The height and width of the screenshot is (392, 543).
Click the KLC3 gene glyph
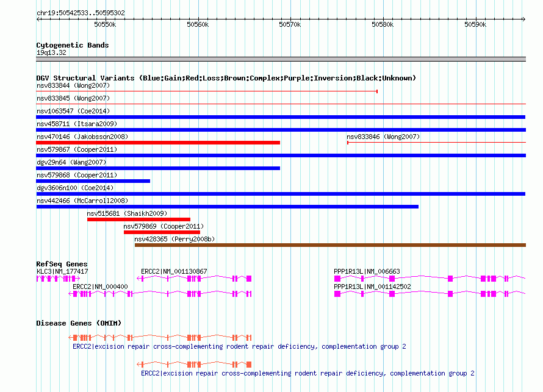(58, 279)
